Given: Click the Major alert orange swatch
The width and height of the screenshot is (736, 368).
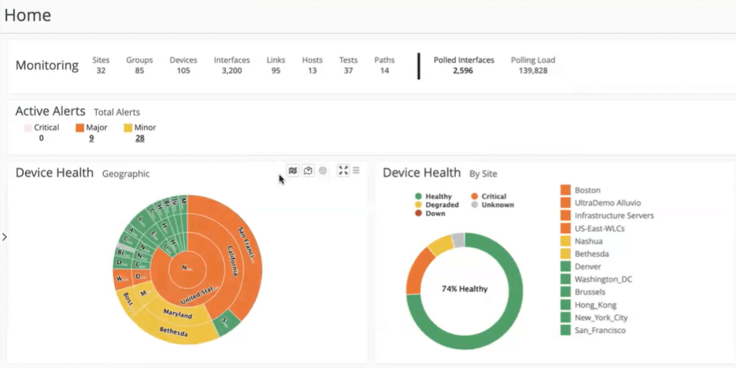Looking at the screenshot, I should click(x=80, y=127).
